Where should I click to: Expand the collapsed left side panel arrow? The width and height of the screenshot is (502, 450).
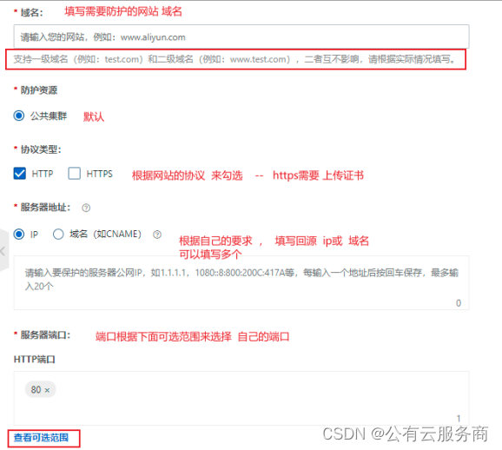(3, 251)
